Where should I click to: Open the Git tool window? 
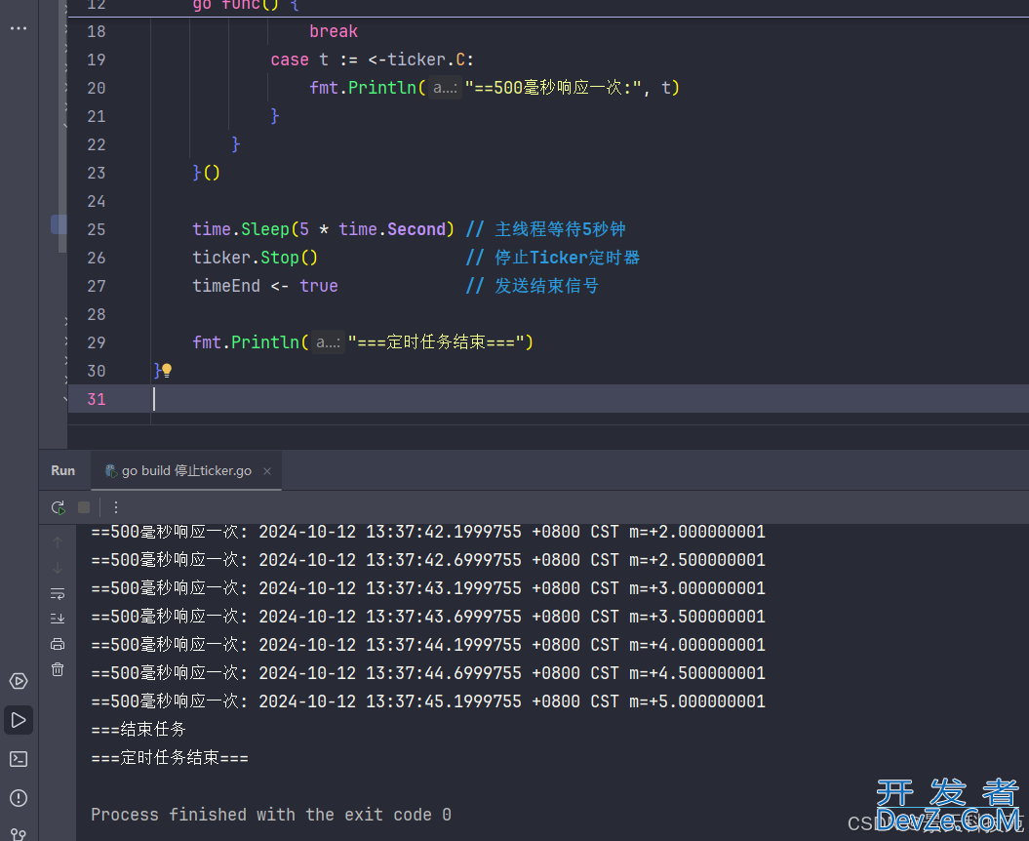19,834
